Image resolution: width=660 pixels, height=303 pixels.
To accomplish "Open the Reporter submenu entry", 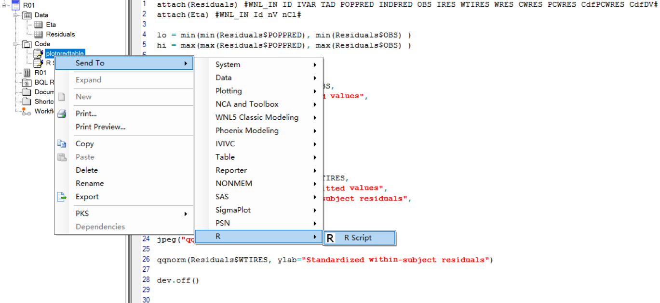I will (x=259, y=170).
